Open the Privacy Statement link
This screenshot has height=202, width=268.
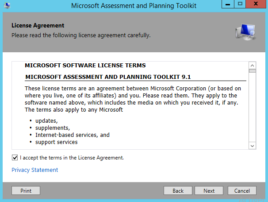tap(34, 170)
